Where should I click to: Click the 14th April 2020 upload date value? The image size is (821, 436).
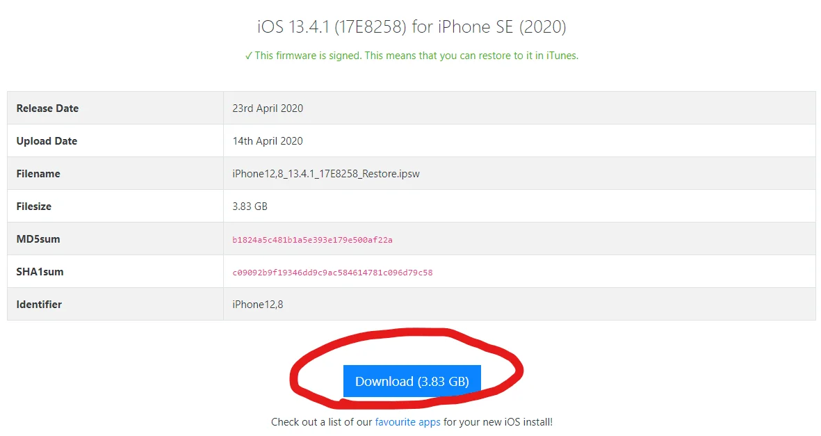(268, 141)
